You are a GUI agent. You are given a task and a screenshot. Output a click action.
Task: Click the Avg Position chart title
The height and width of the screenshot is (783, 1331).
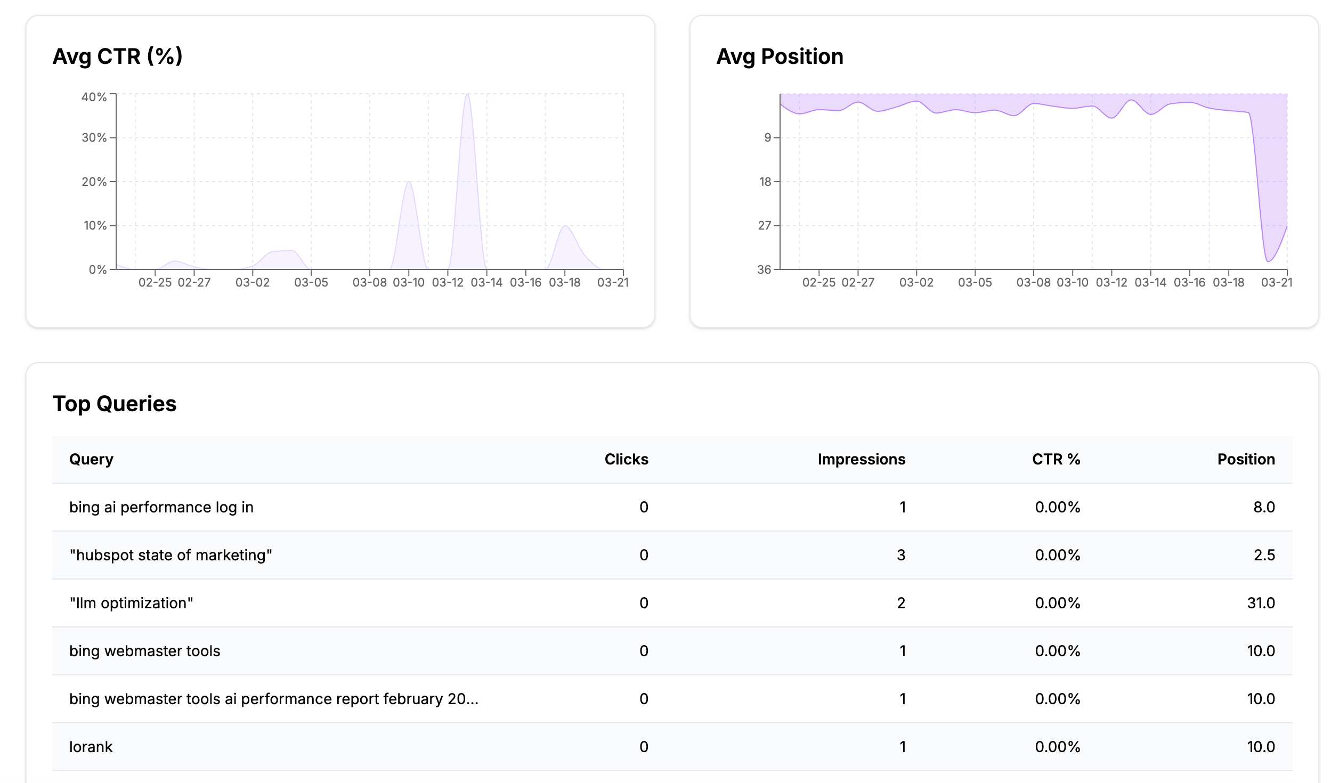[780, 55]
